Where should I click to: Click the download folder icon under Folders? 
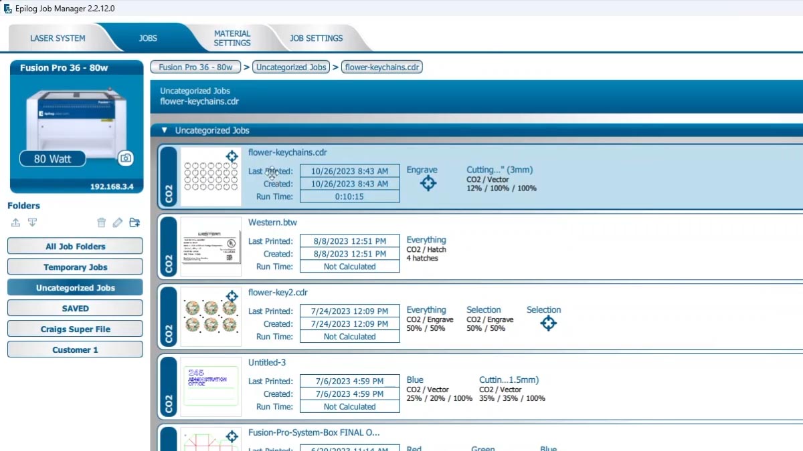pyautogui.click(x=31, y=222)
